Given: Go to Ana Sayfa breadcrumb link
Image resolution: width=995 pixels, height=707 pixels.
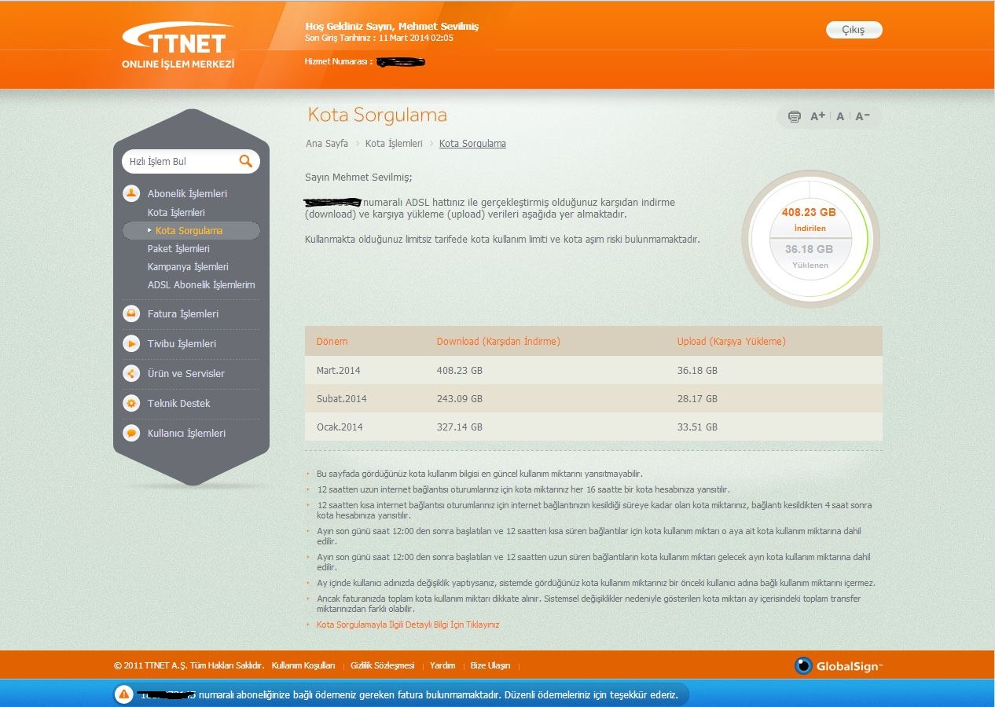Looking at the screenshot, I should point(327,144).
